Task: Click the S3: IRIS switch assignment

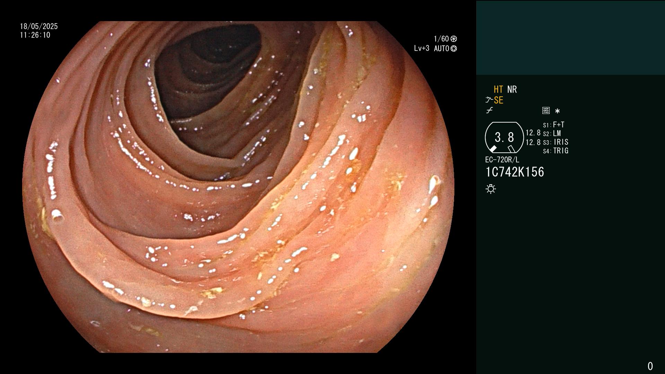Action: [x=556, y=142]
